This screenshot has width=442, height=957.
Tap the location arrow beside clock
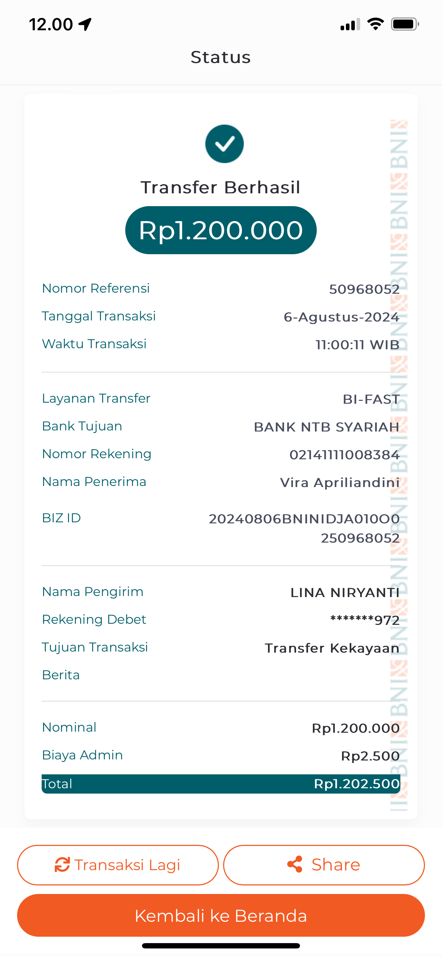[85, 25]
